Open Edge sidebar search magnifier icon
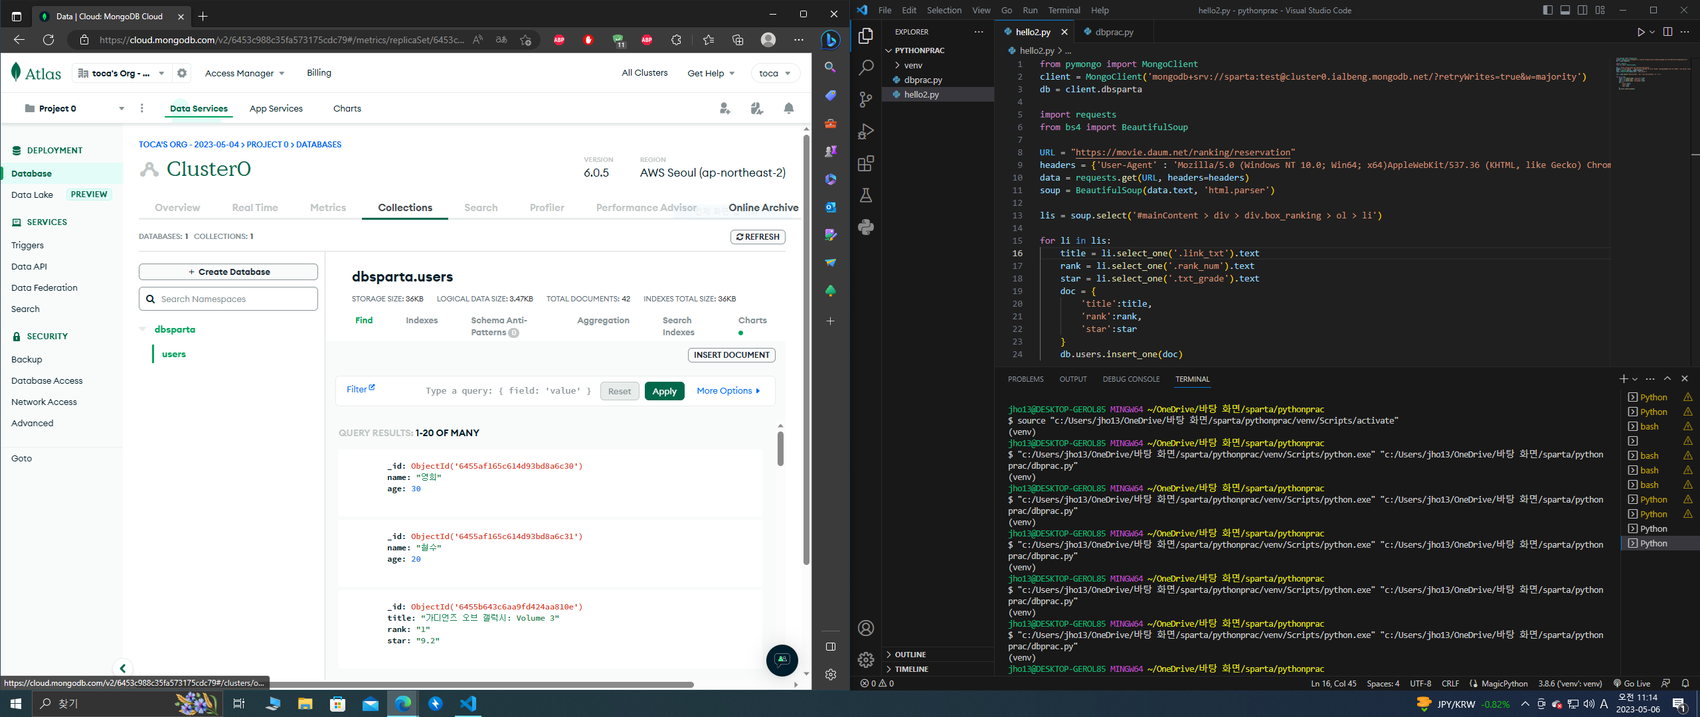The width and height of the screenshot is (1700, 717). pyautogui.click(x=830, y=67)
